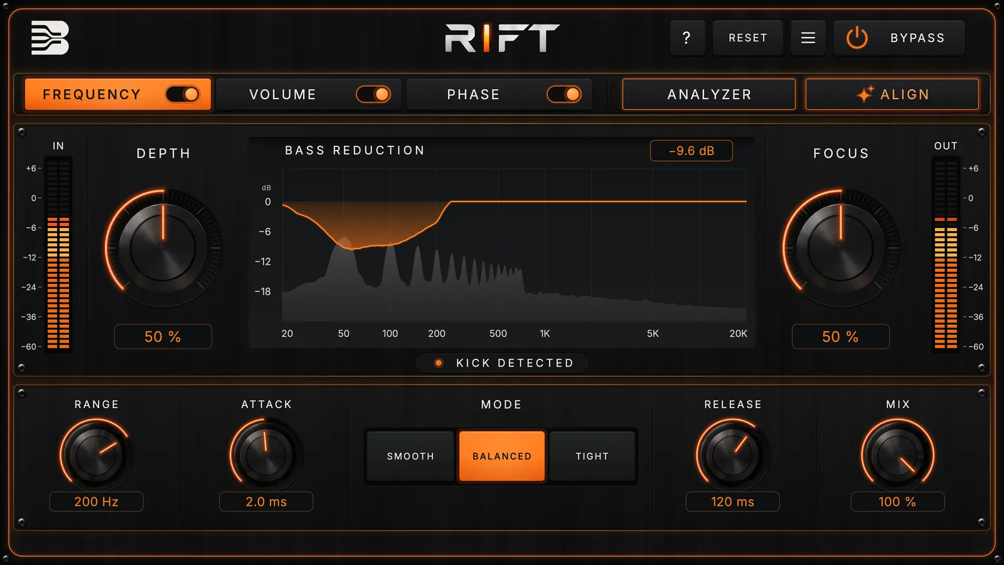Click the 200 Hz range value
The image size is (1004, 565).
click(x=97, y=502)
